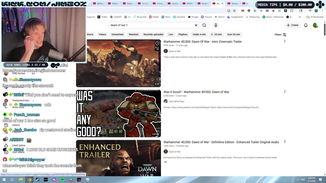Open Liked videos in the sidebar
The height and width of the screenshot is (183, 326).
pyautogui.click(x=19, y=145)
